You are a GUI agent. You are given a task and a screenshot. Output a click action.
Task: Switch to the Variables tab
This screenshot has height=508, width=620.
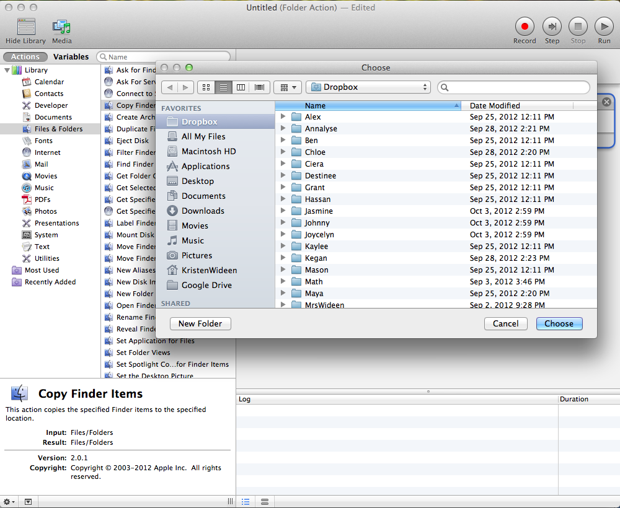tap(71, 56)
